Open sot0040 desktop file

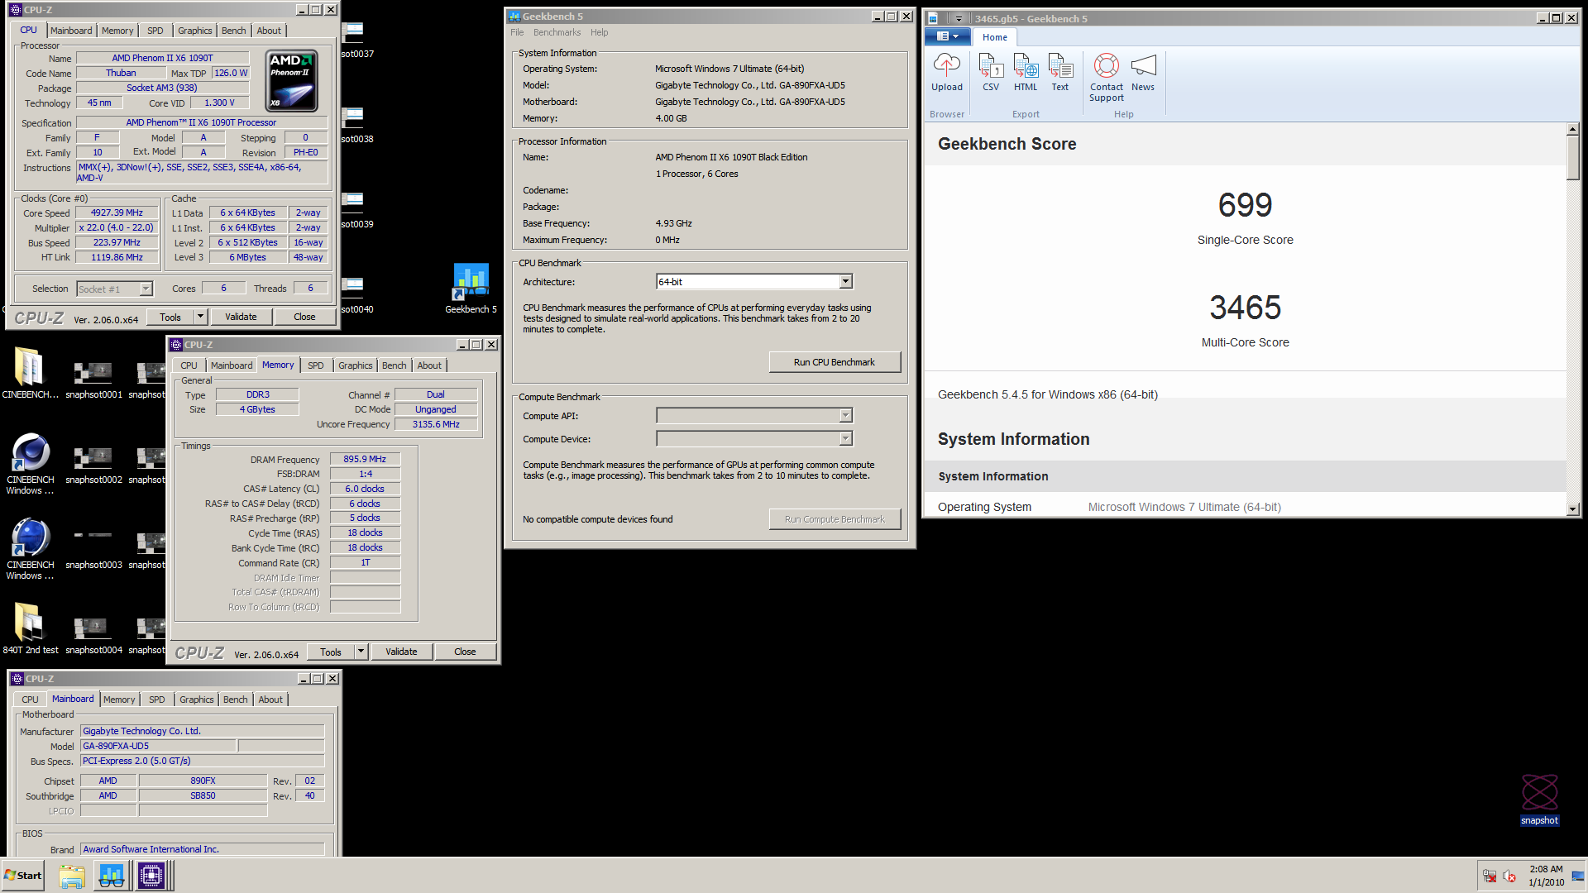[356, 295]
